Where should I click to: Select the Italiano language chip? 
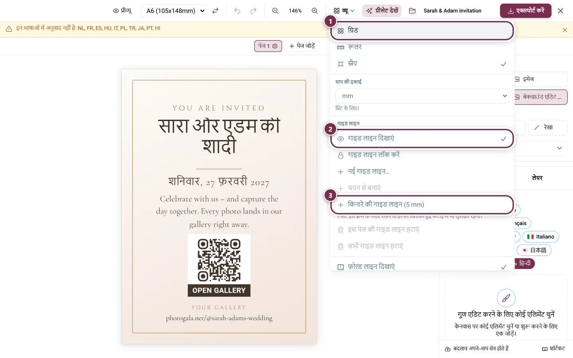pos(541,237)
